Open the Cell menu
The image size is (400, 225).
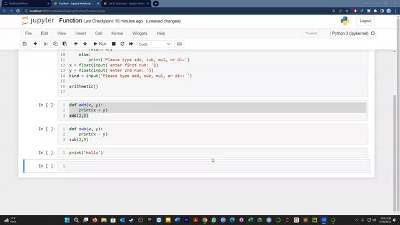(99, 33)
